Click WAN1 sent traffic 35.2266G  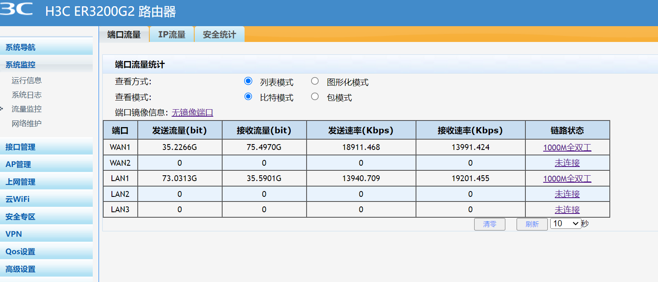point(180,147)
